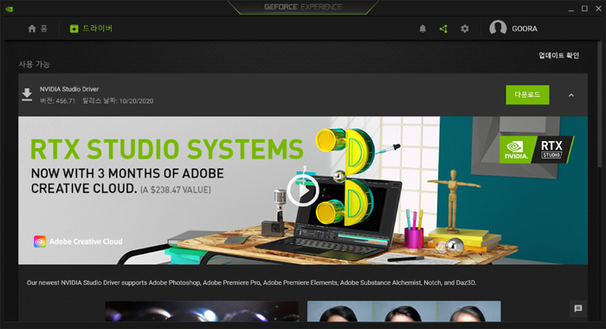The image size is (606, 329).
Task: Click the driver description paragraph text
Action: (251, 282)
